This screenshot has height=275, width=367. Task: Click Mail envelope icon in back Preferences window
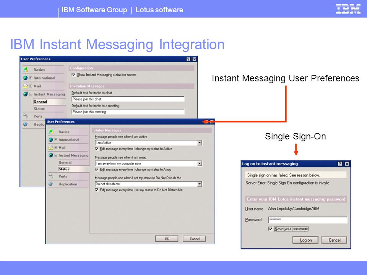(x=25, y=86)
